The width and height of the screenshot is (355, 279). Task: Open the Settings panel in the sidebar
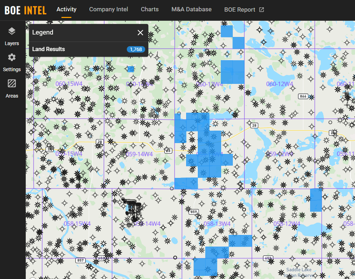coord(12,61)
